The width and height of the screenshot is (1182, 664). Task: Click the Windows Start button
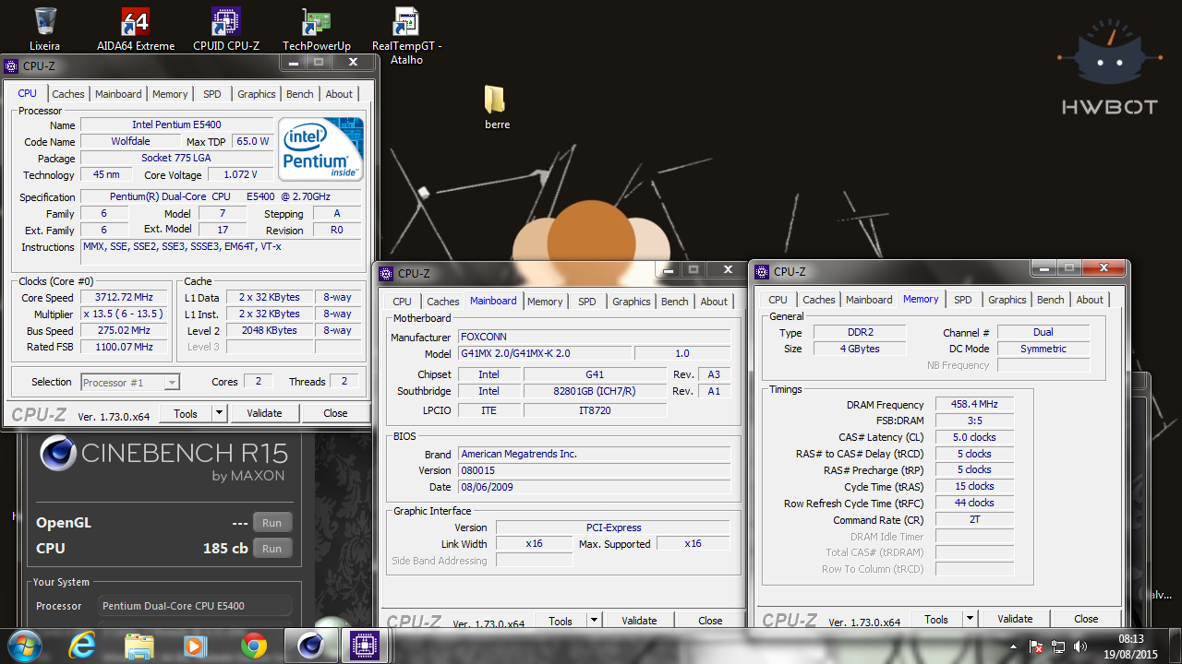(24, 646)
